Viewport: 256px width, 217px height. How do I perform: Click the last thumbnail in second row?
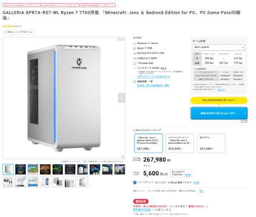pyautogui.click(x=82, y=182)
